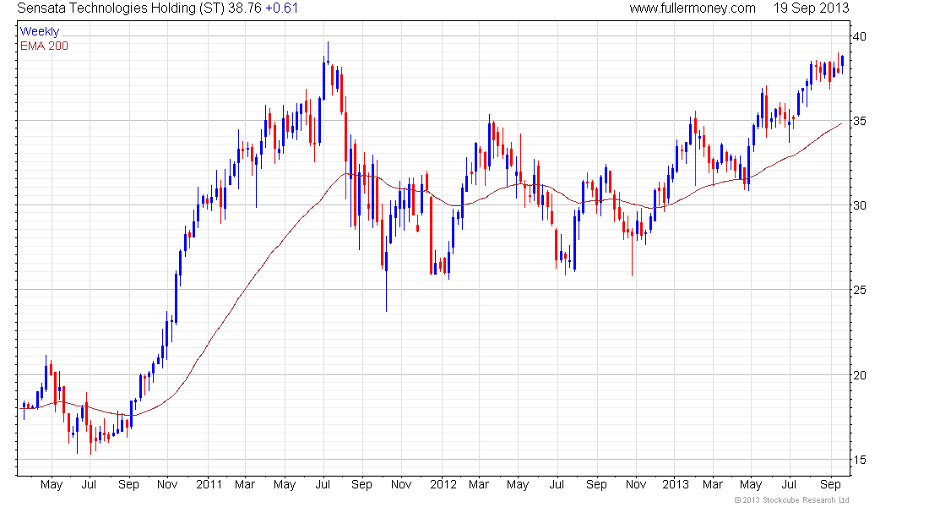The height and width of the screenshot is (507, 929).
Task: Click the latest blue candle at far right
Action: [843, 63]
